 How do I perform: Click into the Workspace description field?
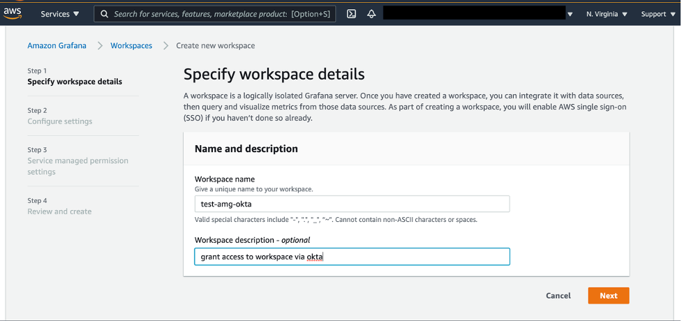tap(352, 257)
